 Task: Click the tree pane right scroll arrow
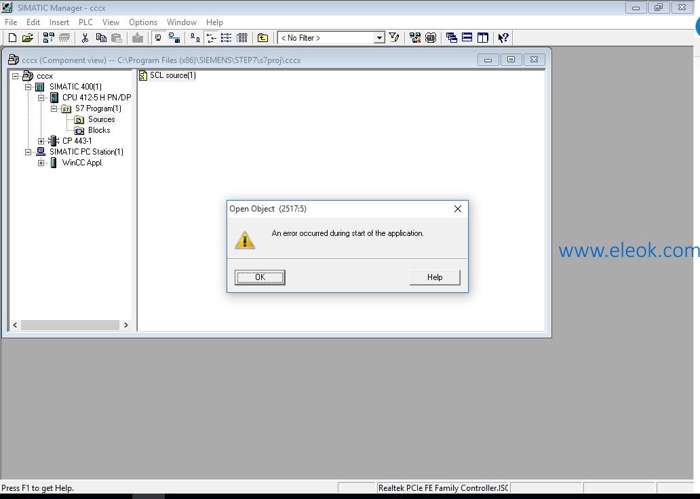tap(126, 325)
